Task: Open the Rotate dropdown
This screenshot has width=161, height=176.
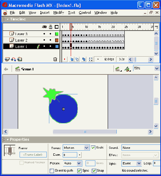Action: click(73, 163)
